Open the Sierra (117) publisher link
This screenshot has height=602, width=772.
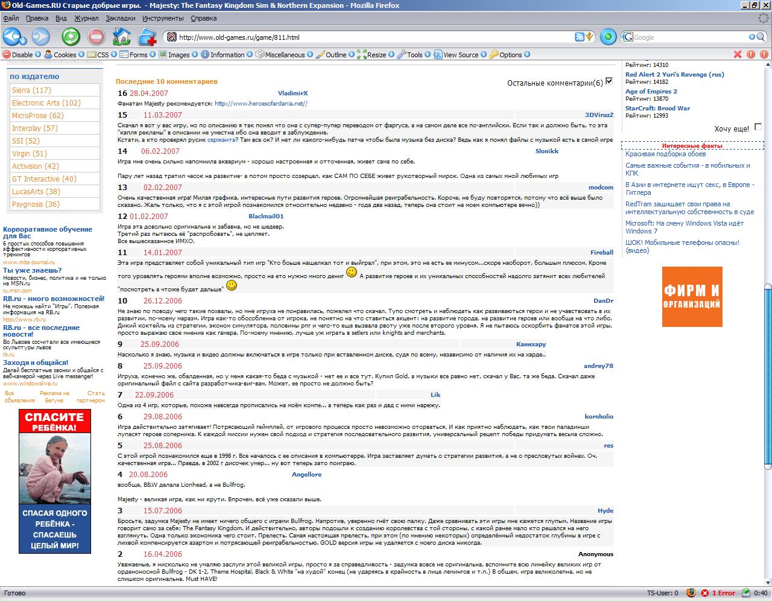click(31, 90)
